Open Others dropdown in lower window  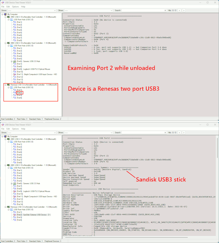(88, 132)
